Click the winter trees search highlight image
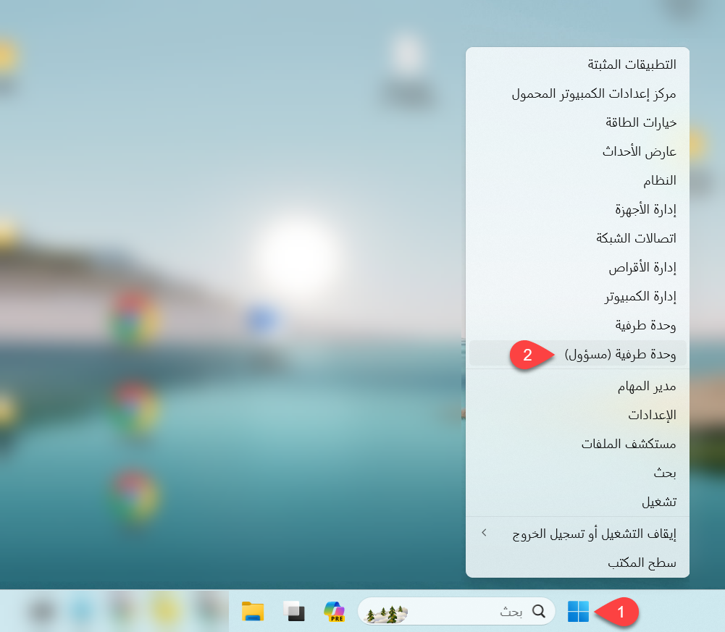The width and height of the screenshot is (725, 632). [386, 614]
